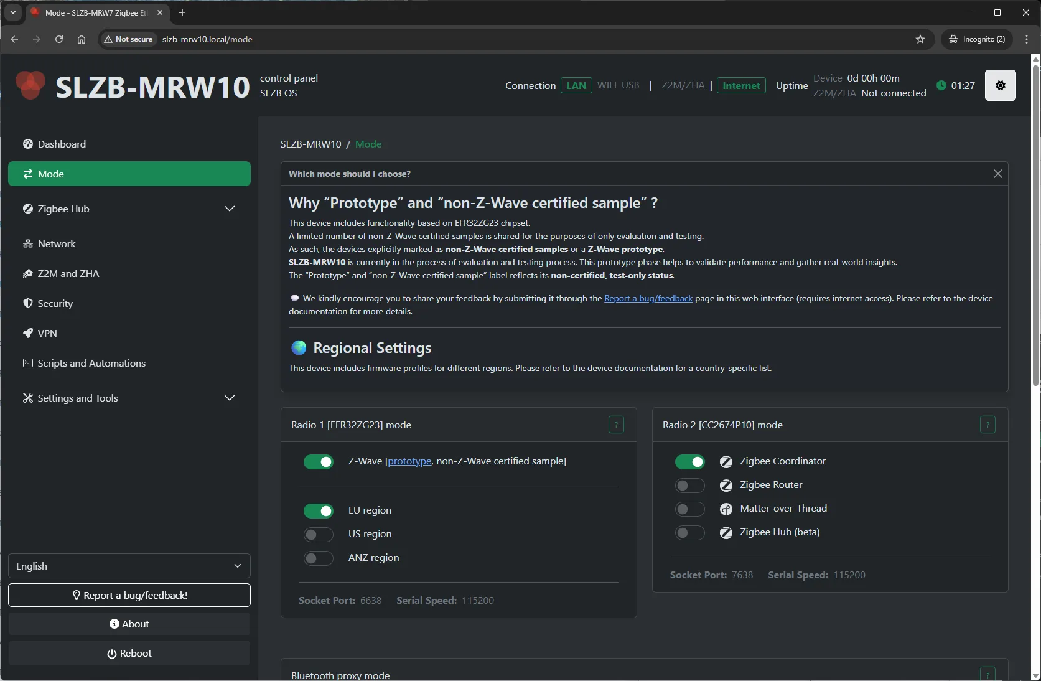Viewport: 1041px width, 681px height.
Task: Enable Matter-over-Thread mode switch
Action: pyautogui.click(x=689, y=509)
